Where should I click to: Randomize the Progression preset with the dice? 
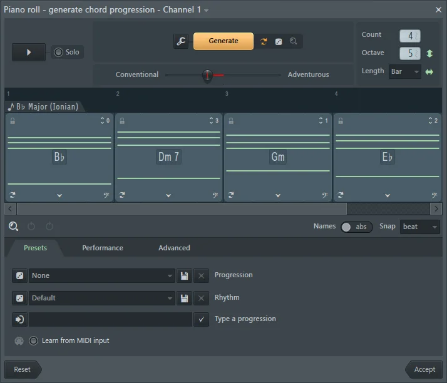(19, 275)
